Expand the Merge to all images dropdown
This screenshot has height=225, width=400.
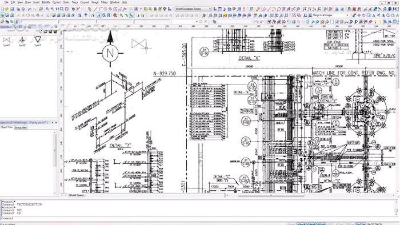(347, 15)
